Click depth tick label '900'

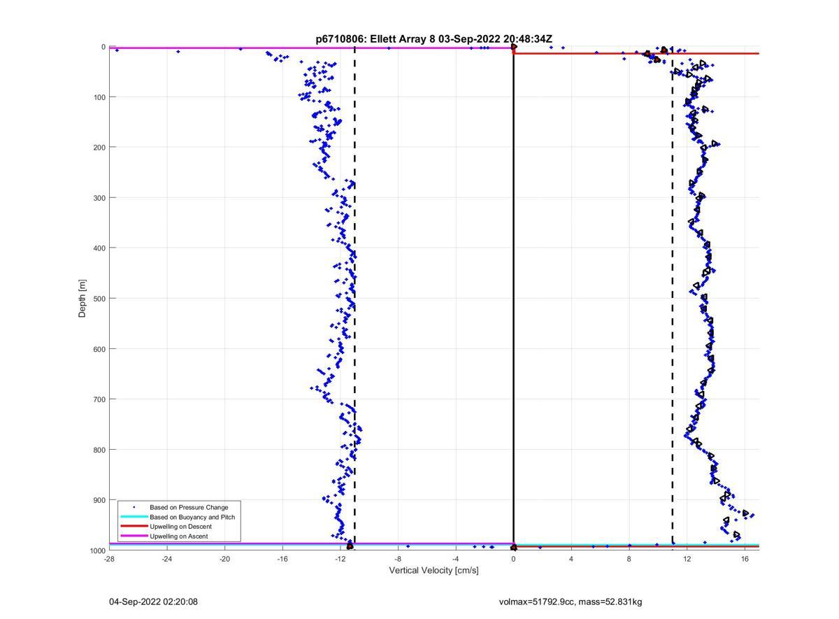[x=99, y=500]
